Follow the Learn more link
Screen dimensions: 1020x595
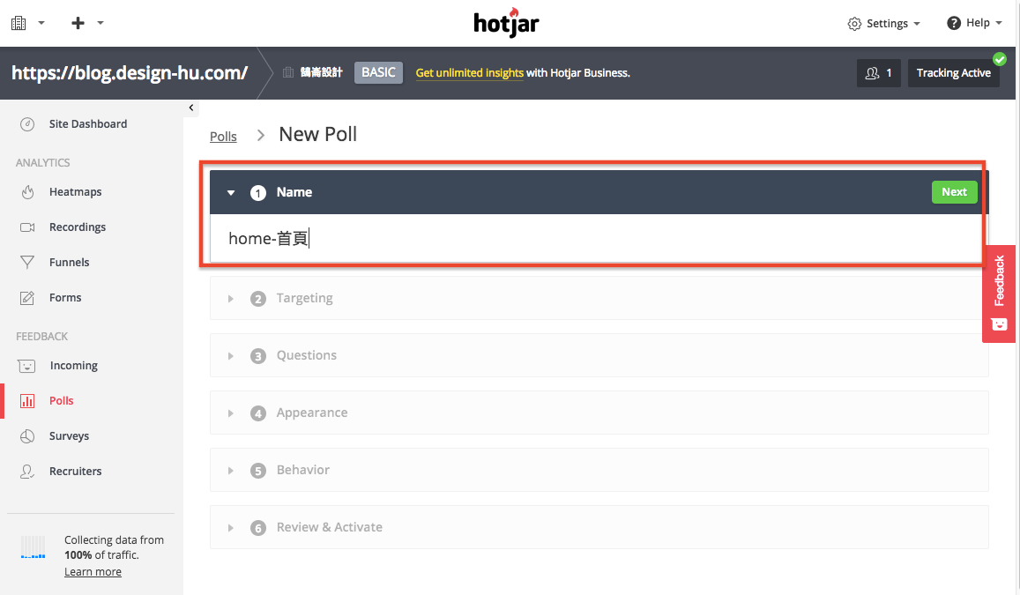pos(93,572)
